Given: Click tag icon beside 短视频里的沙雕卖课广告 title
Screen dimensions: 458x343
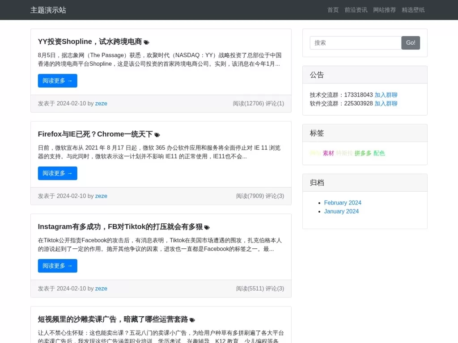Looking at the screenshot, I should pyautogui.click(x=192, y=320).
